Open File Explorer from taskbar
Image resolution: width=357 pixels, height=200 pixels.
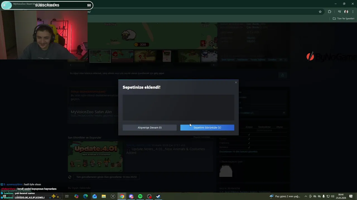coord(104,196)
